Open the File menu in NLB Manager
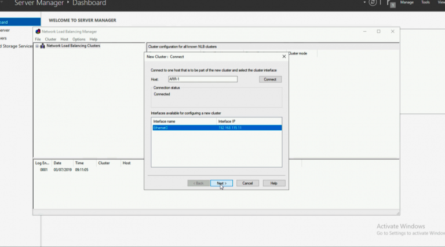445x247 pixels. point(38,39)
